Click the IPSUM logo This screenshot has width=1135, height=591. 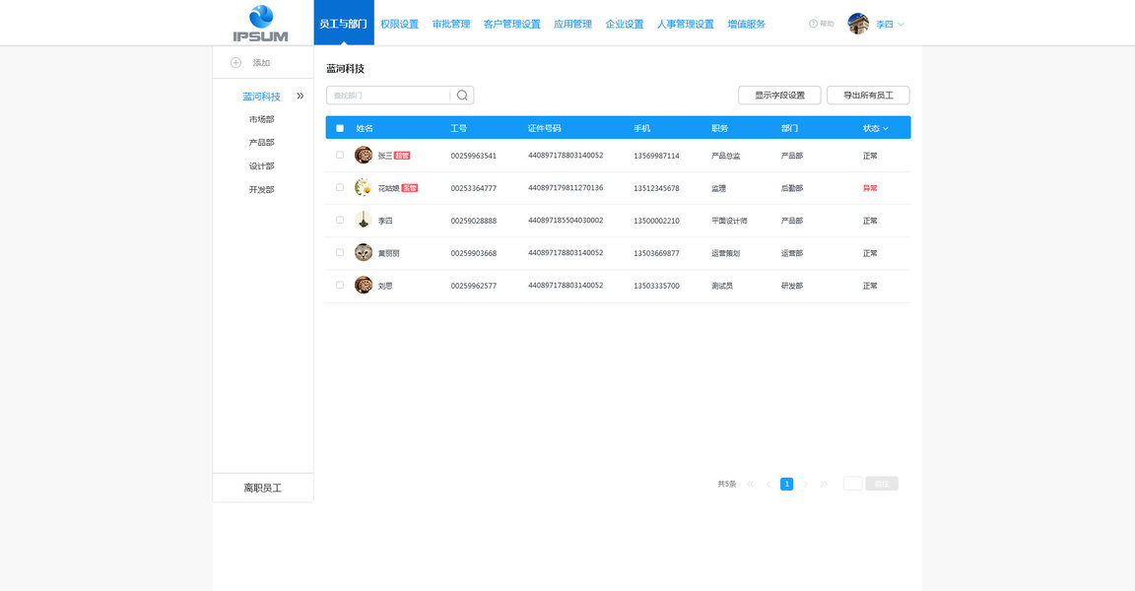[x=260, y=24]
